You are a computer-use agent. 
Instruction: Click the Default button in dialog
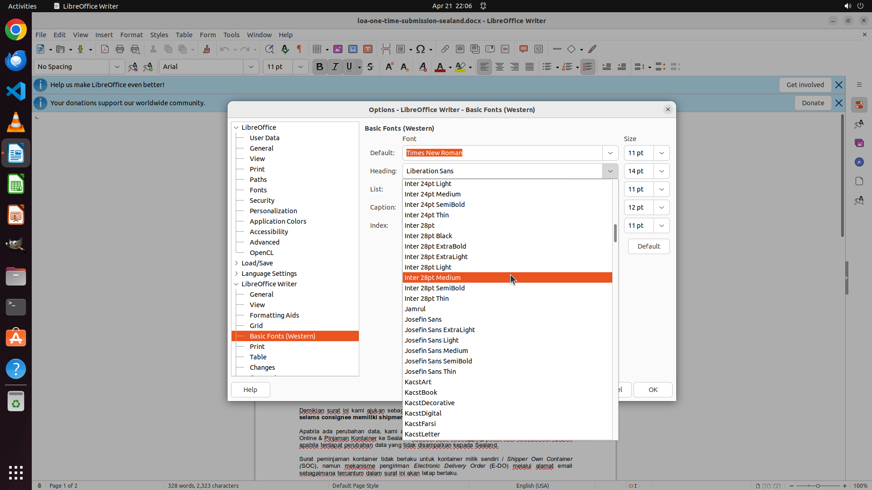(649, 246)
